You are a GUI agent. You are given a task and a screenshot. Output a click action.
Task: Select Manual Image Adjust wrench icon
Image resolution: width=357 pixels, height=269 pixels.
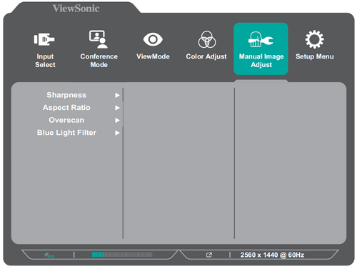[261, 39]
